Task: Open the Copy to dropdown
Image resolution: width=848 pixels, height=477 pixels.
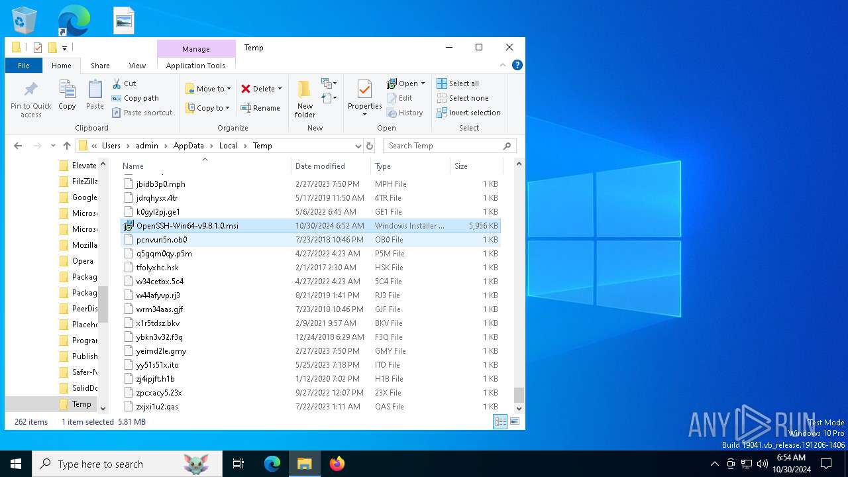Action: pyautogui.click(x=207, y=108)
